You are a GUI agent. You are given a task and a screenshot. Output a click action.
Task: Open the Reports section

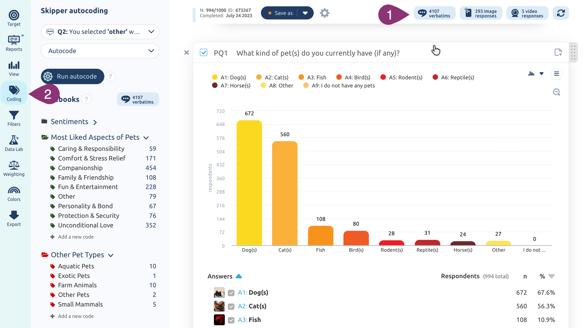[14, 43]
